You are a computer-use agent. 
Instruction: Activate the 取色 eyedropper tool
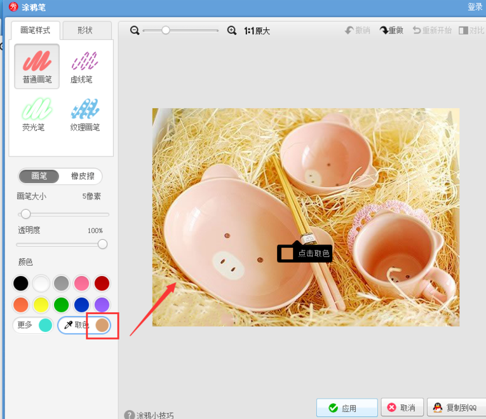(x=78, y=325)
